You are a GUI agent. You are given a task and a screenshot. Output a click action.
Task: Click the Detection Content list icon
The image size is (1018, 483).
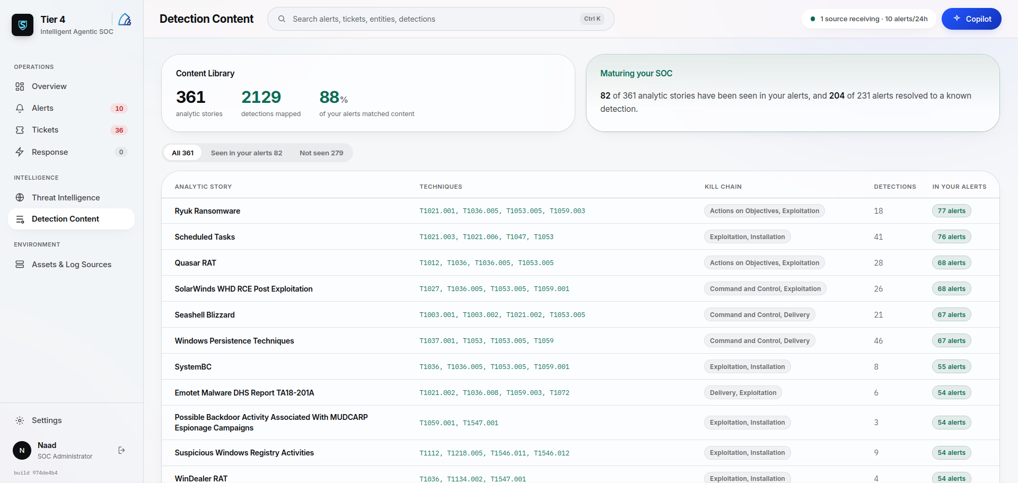tap(20, 219)
